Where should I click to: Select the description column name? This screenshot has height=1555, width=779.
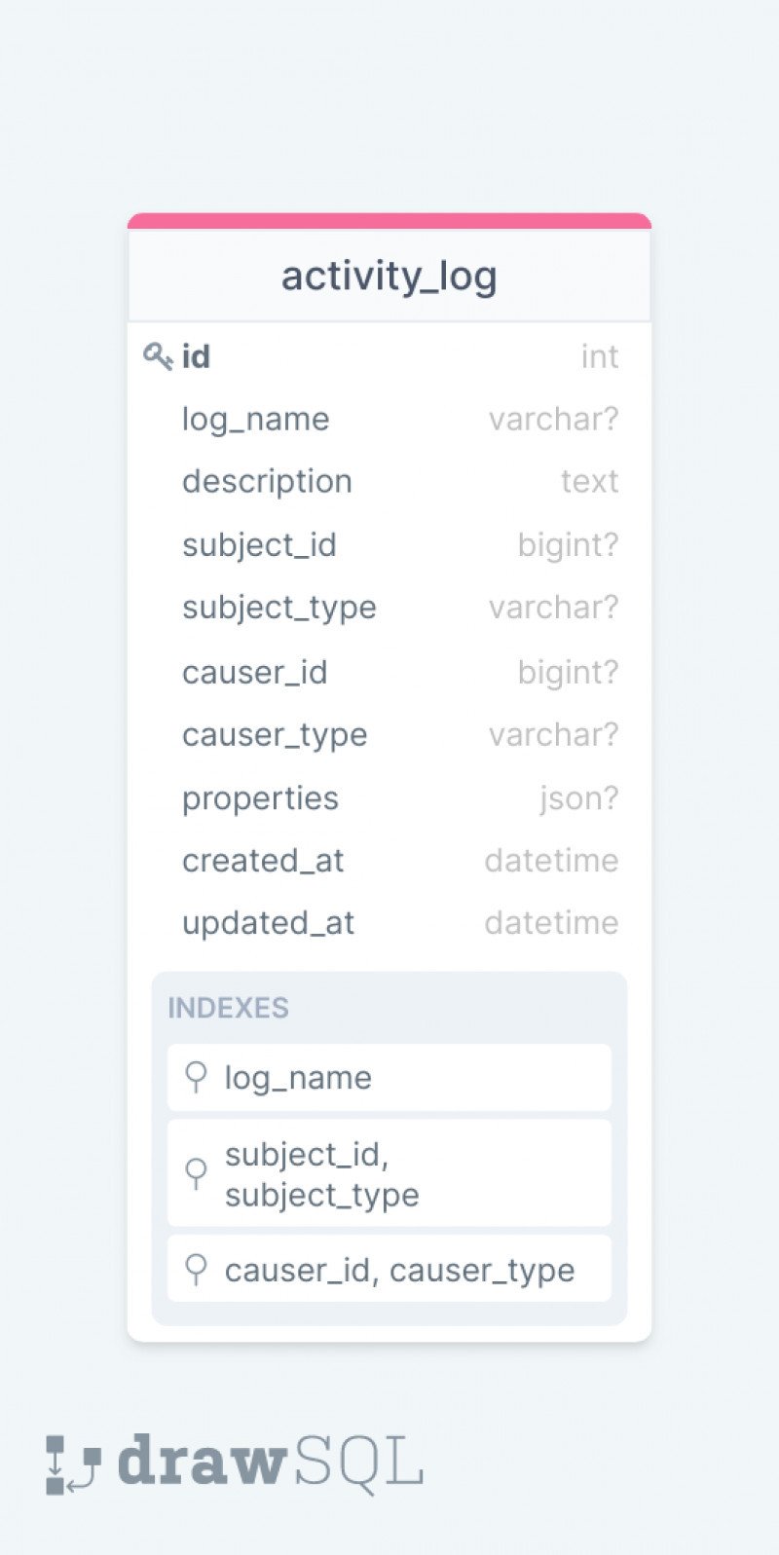click(267, 482)
